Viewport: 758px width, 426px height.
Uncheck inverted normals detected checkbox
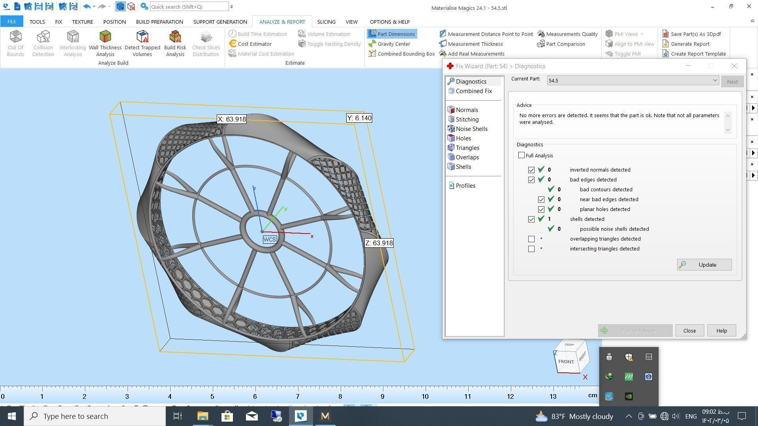pos(531,170)
